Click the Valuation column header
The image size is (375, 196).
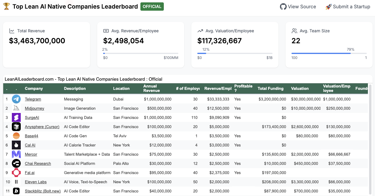pyautogui.click(x=300, y=88)
